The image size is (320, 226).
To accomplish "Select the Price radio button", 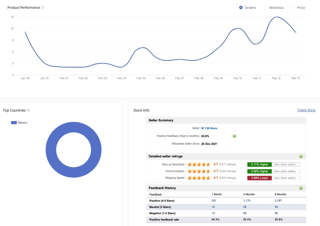I will pyautogui.click(x=293, y=8).
